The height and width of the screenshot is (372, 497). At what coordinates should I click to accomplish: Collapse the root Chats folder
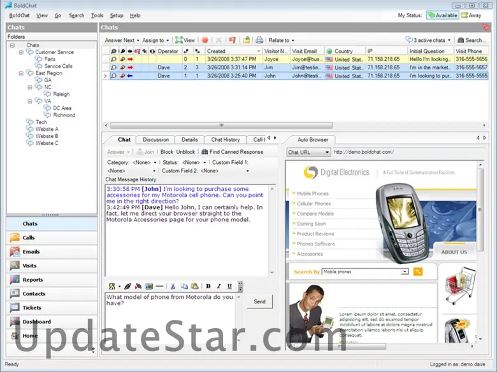[12, 45]
